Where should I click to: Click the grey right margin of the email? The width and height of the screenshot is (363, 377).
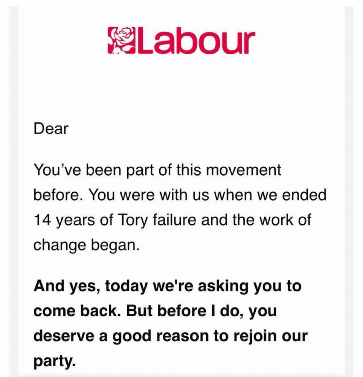click(x=349, y=192)
